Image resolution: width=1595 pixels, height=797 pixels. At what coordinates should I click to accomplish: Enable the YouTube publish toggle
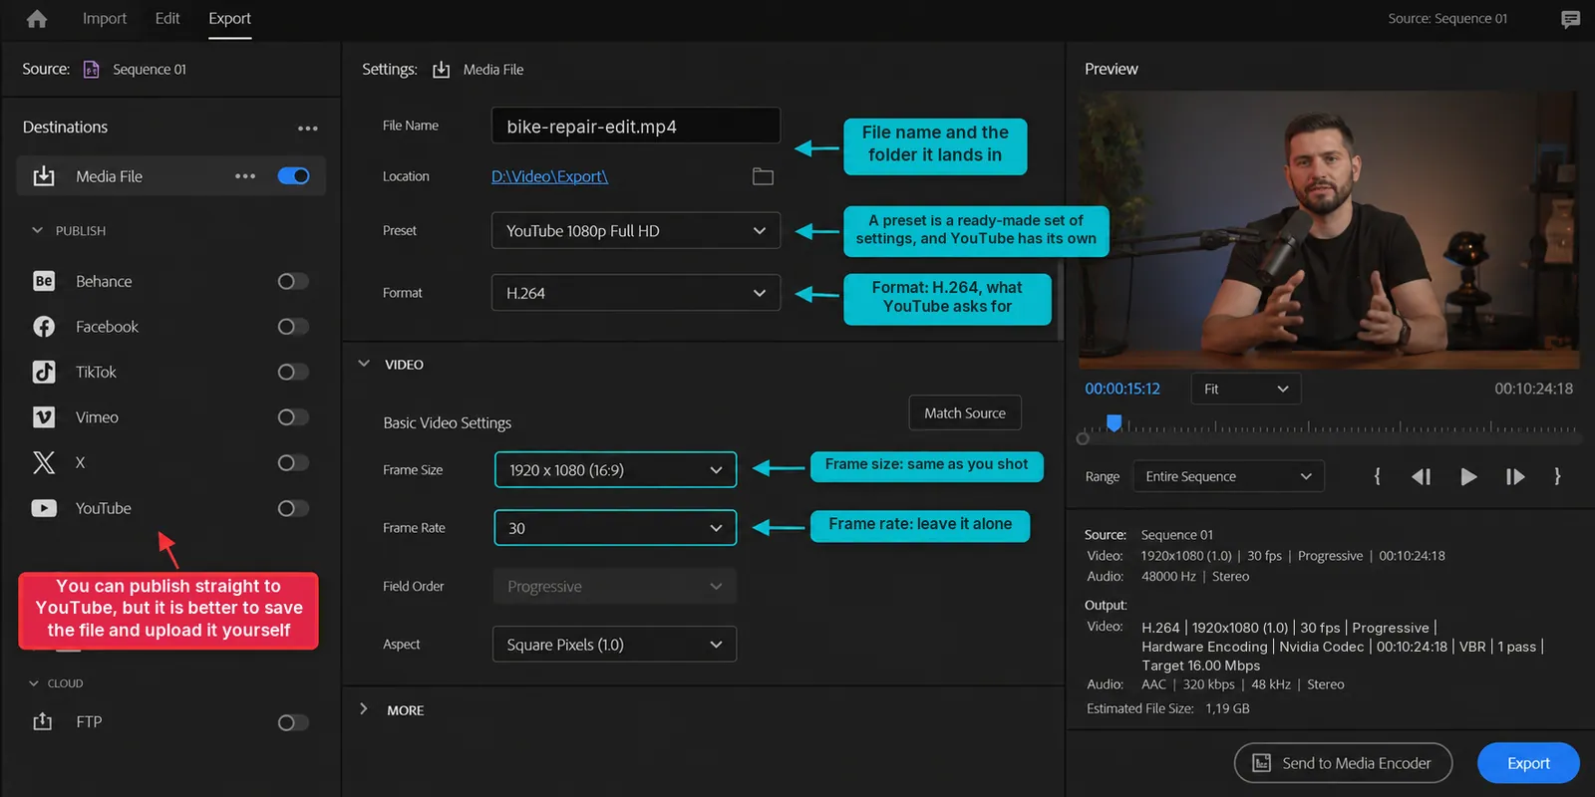pyautogui.click(x=293, y=508)
